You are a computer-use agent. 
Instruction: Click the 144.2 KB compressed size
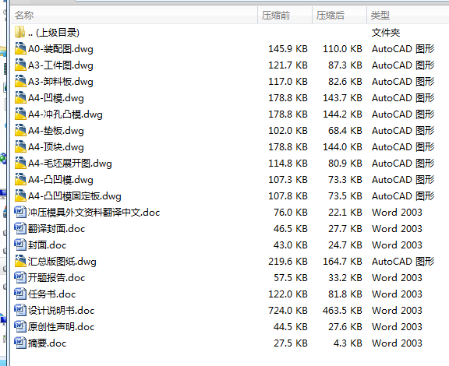tap(342, 114)
